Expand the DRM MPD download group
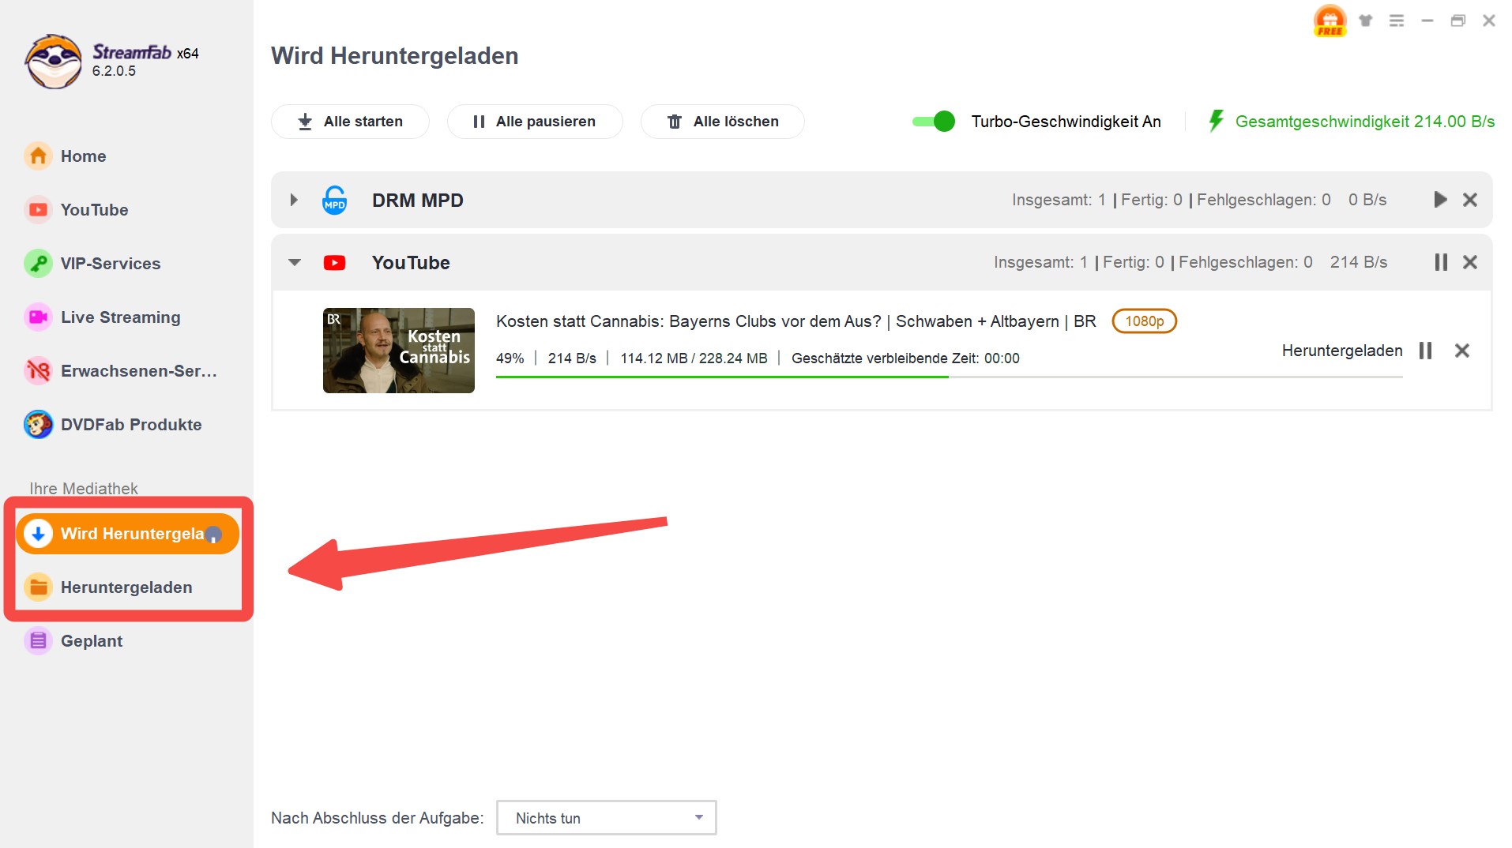The image size is (1512, 848). coord(294,200)
